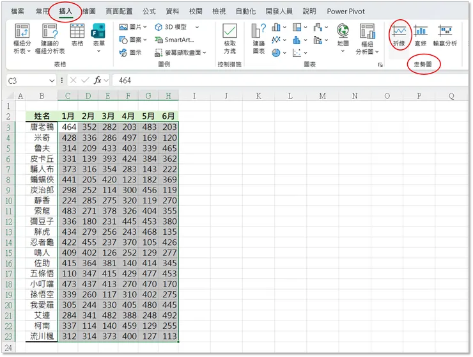Open the File (檔案) tab
The image size is (473, 357).
pos(17,12)
